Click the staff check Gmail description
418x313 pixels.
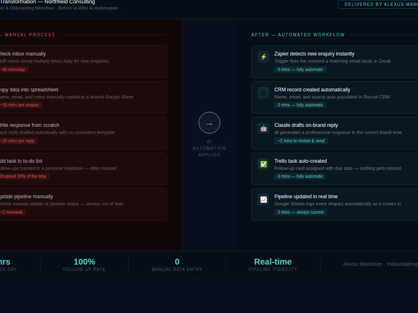tap(54, 61)
